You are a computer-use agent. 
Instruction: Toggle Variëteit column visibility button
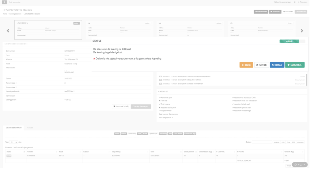pos(123,134)
